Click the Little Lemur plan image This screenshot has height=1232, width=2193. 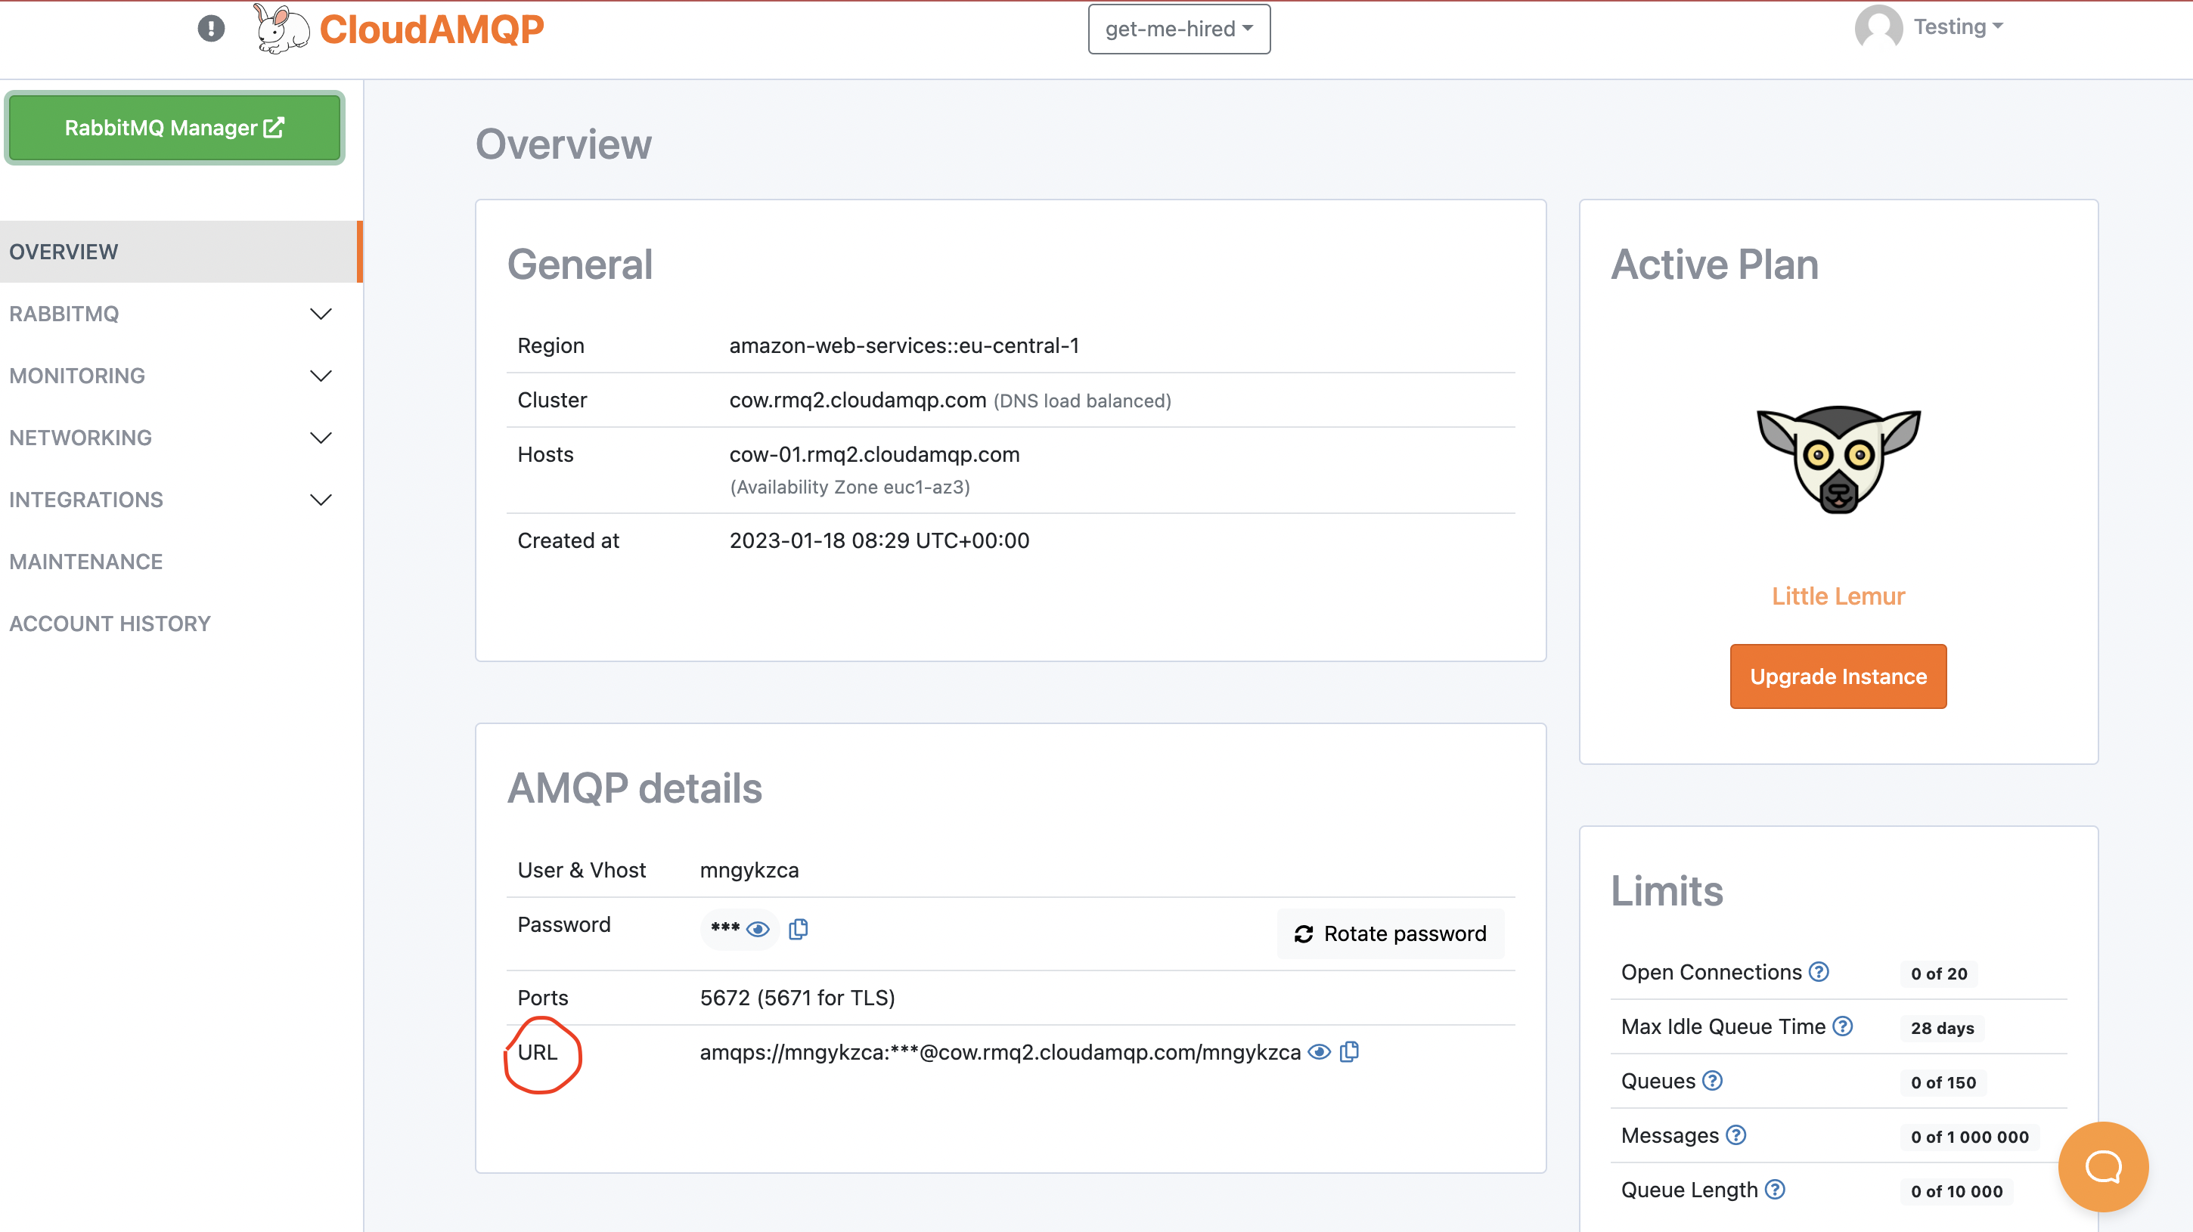point(1839,460)
